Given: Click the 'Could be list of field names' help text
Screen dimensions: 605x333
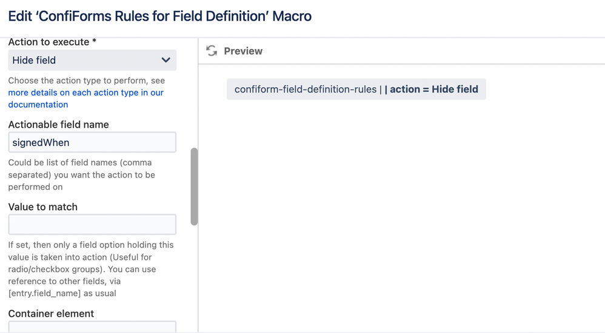Looking at the screenshot, I should pyautogui.click(x=81, y=174).
